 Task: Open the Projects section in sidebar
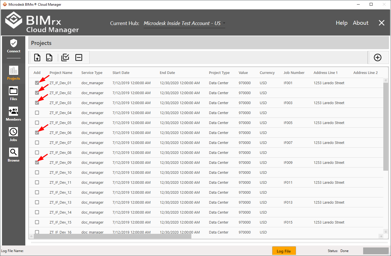(x=14, y=73)
